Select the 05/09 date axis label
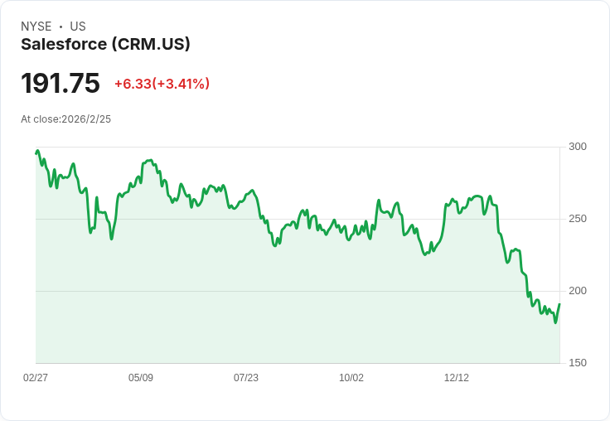Image resolution: width=610 pixels, height=421 pixels. click(141, 378)
